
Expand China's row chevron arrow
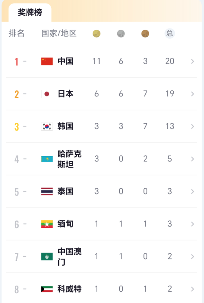click(192, 61)
